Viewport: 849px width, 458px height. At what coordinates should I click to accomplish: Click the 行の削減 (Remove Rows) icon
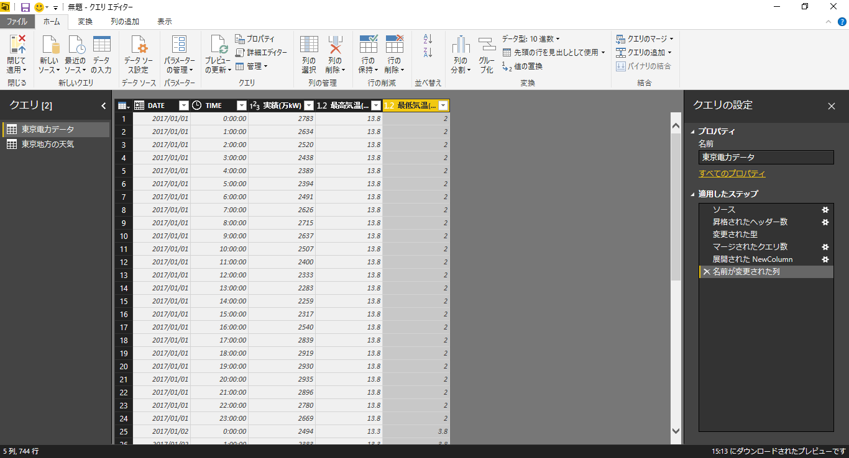pyautogui.click(x=395, y=45)
